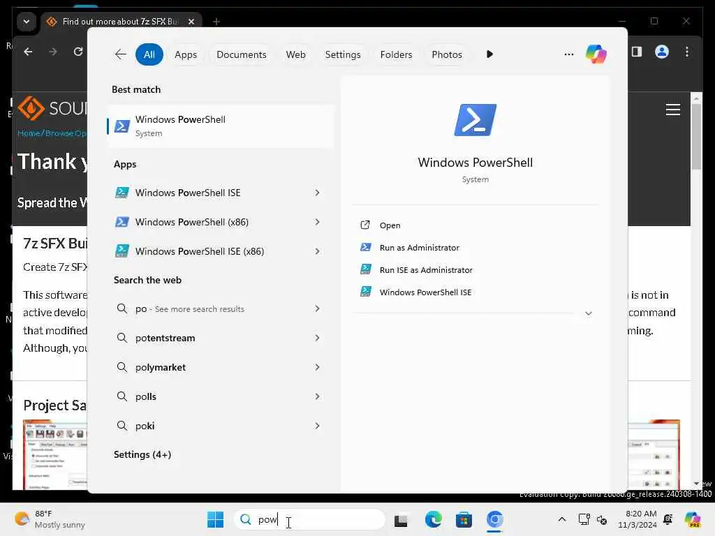Screen dimensions: 715x536
Task: Launch Microsoft Edge from taskbar
Action: 433,519
